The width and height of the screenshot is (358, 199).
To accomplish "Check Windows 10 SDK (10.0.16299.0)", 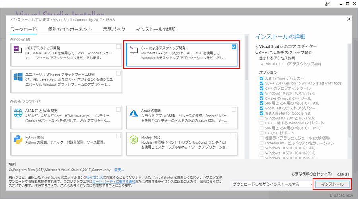I will (261, 153).
